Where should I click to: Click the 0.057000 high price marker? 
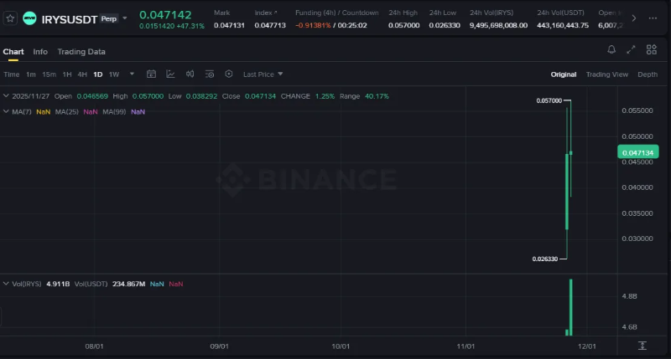click(549, 100)
